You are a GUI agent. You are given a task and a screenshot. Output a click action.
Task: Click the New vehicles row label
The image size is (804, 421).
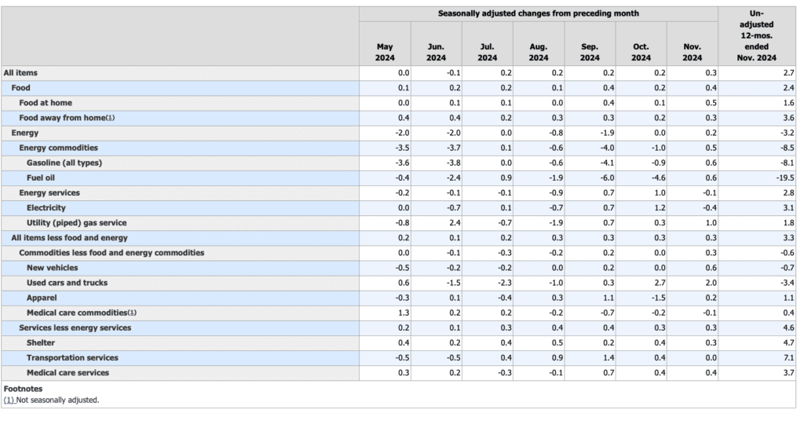52,268
